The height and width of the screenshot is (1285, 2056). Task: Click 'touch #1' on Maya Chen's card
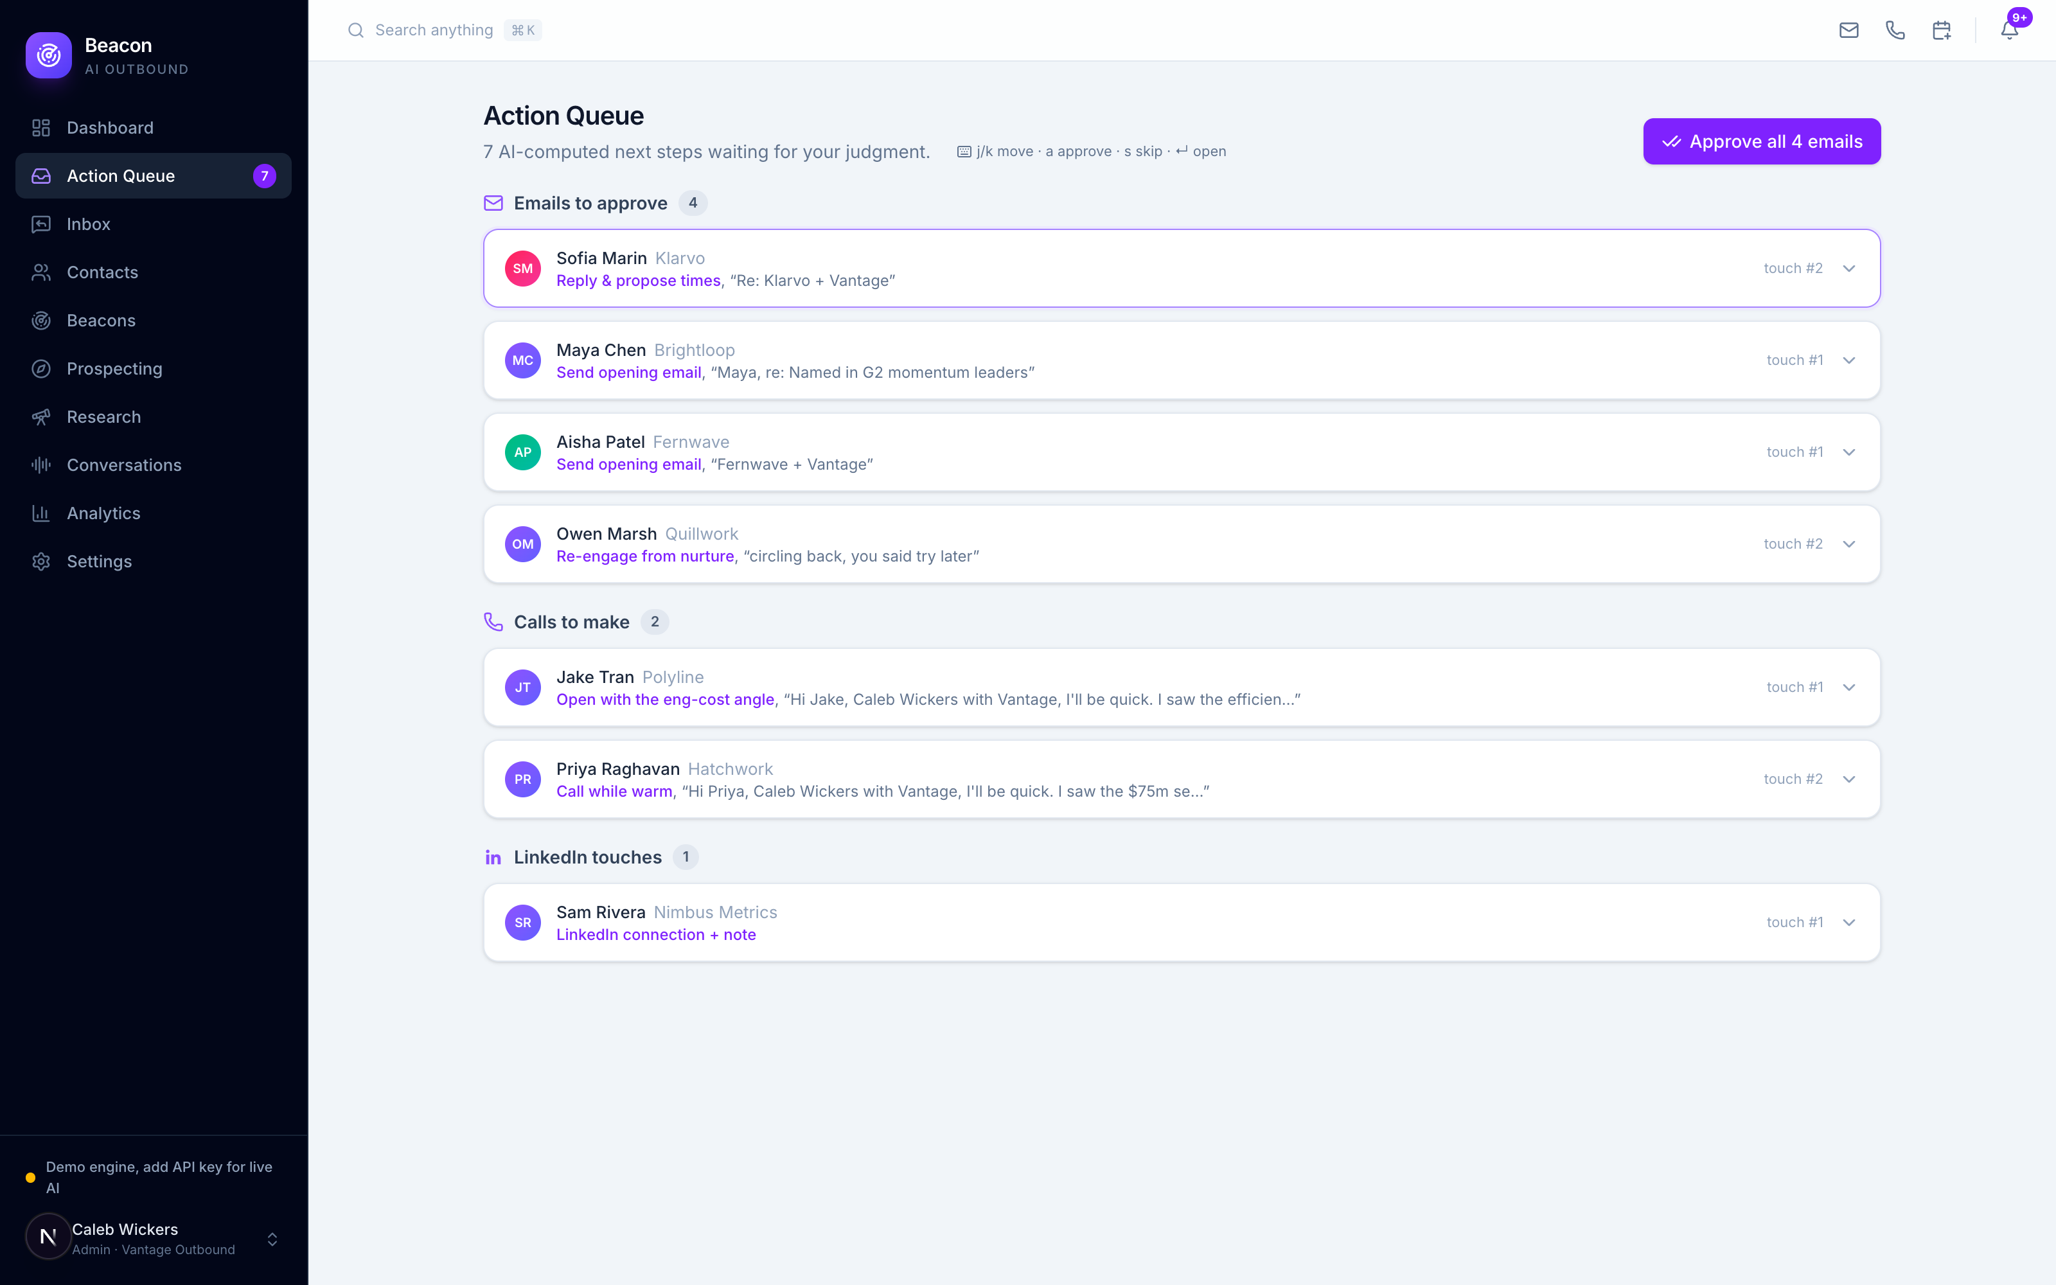[1795, 360]
